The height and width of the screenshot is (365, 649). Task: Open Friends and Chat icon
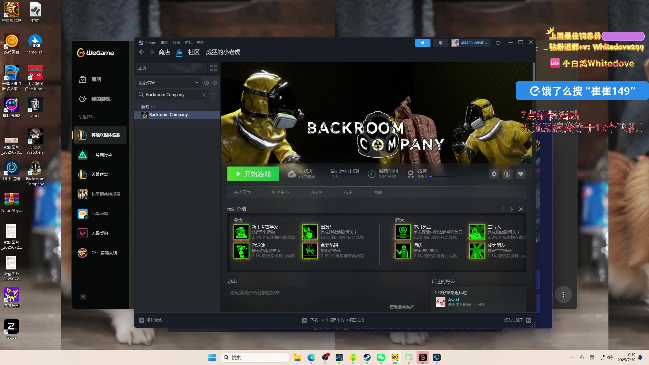(x=528, y=320)
